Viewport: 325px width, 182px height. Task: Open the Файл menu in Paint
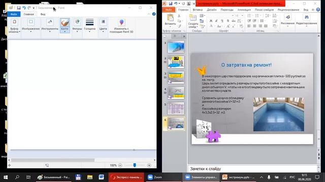click(x=14, y=14)
